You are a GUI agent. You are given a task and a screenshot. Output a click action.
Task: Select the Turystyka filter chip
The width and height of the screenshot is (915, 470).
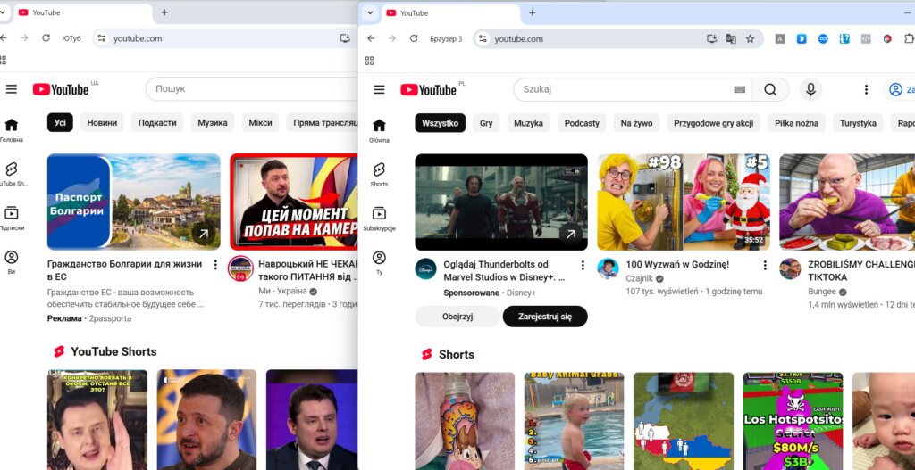(x=858, y=123)
